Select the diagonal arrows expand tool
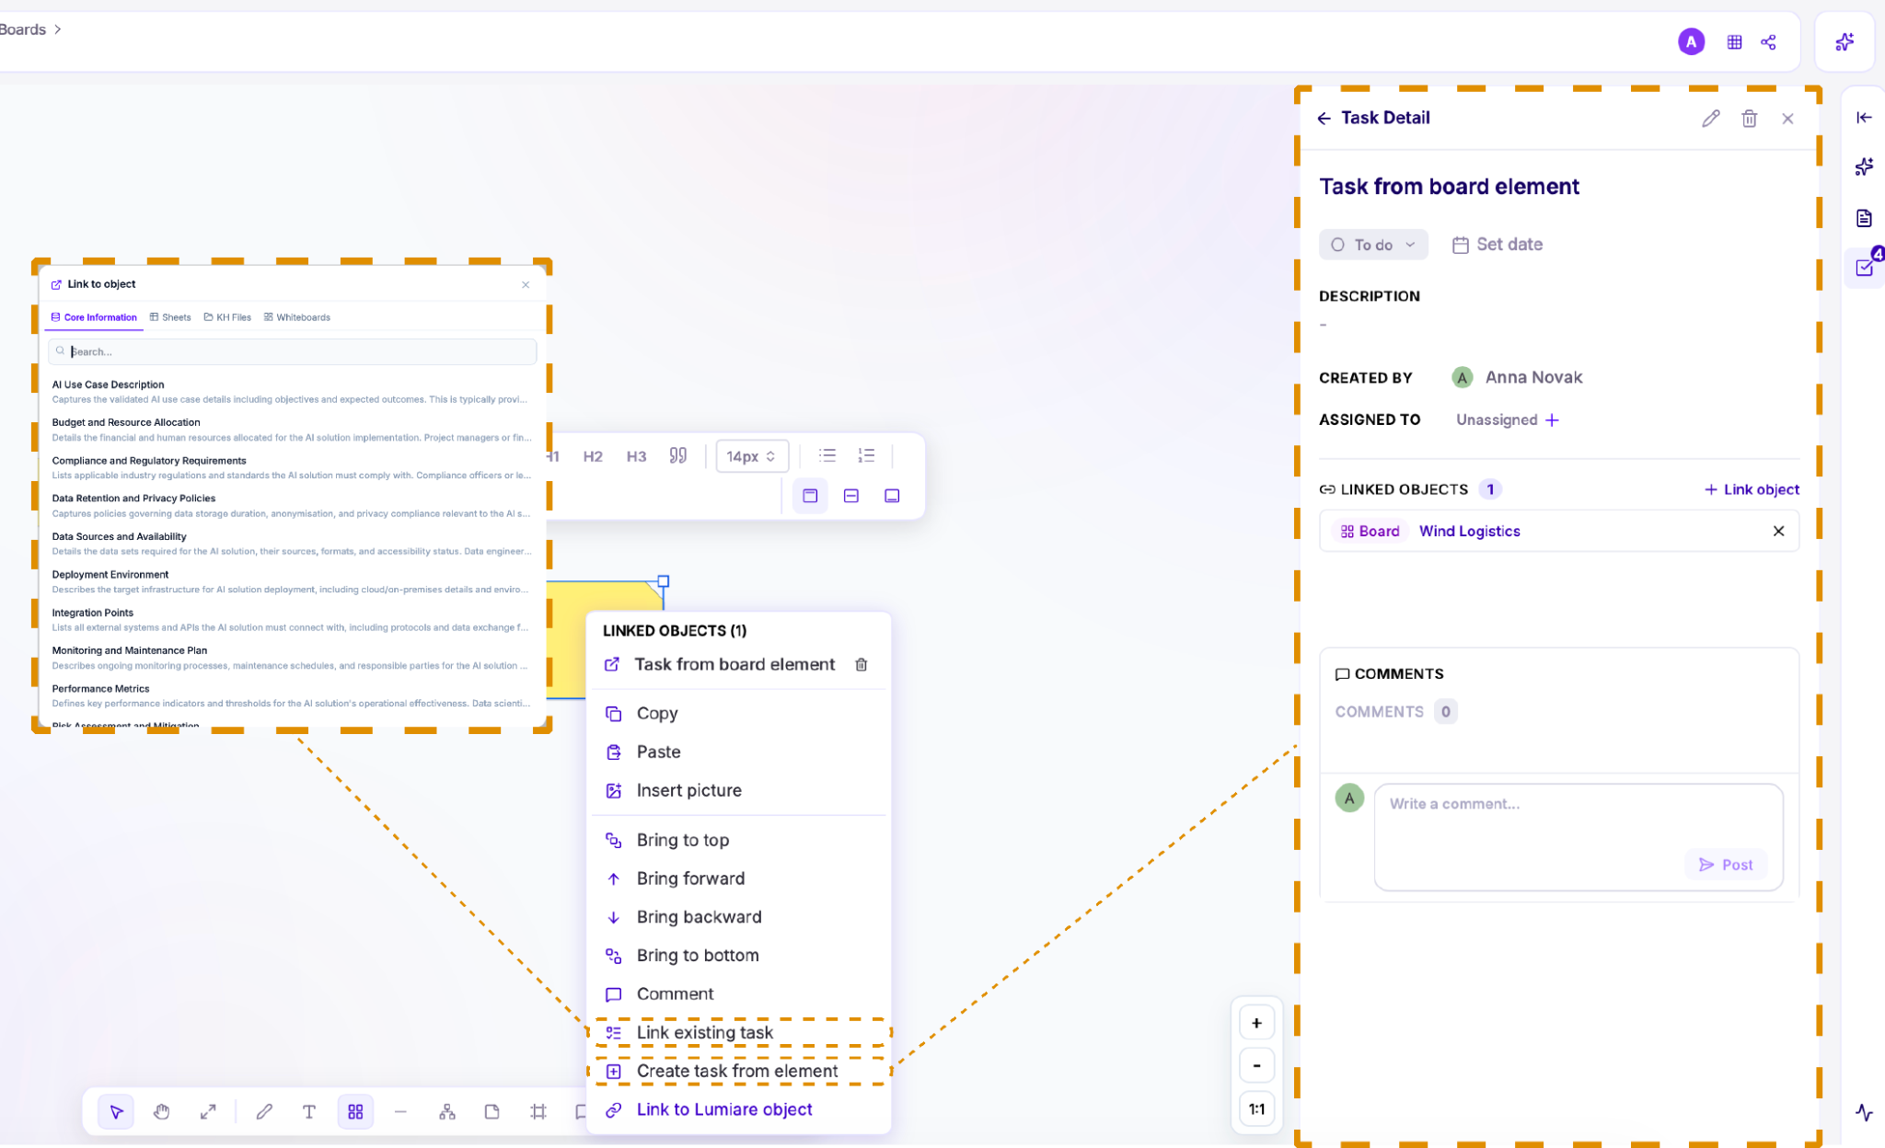 coord(208,1112)
